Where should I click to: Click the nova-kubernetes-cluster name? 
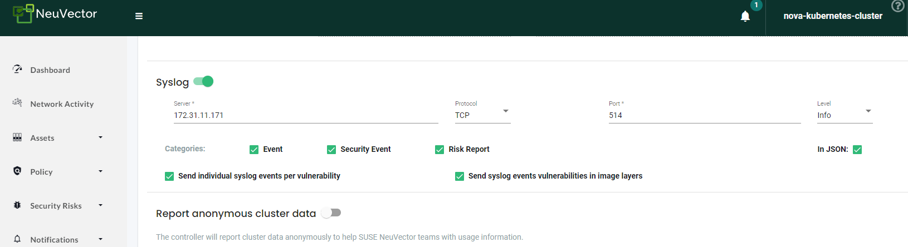coord(833,16)
